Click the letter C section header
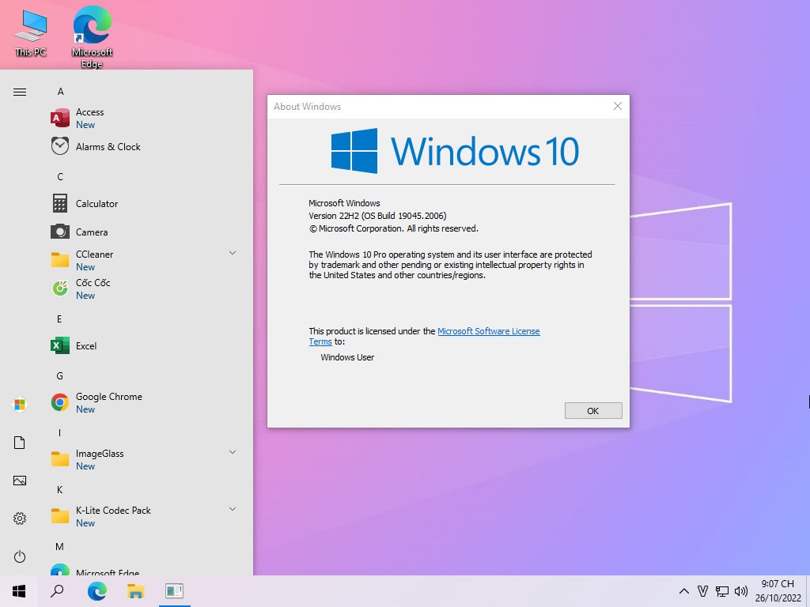 (x=60, y=176)
